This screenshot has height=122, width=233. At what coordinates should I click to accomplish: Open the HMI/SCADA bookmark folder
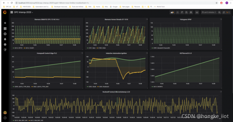25,7
